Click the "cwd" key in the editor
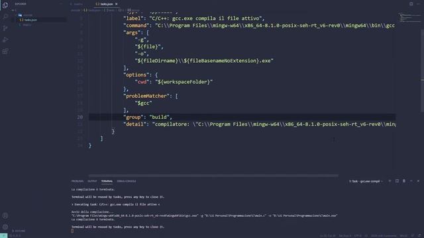 pos(142,82)
